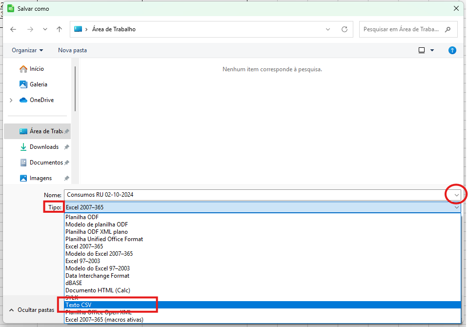Create a Nova pasta
This screenshot has height=327, width=468.
72,50
